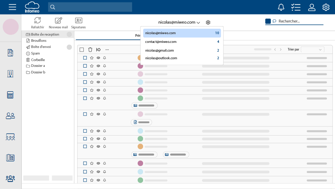The width and height of the screenshot is (335, 189).
Task: Open documents module in left sidebar
Action: tap(10, 53)
